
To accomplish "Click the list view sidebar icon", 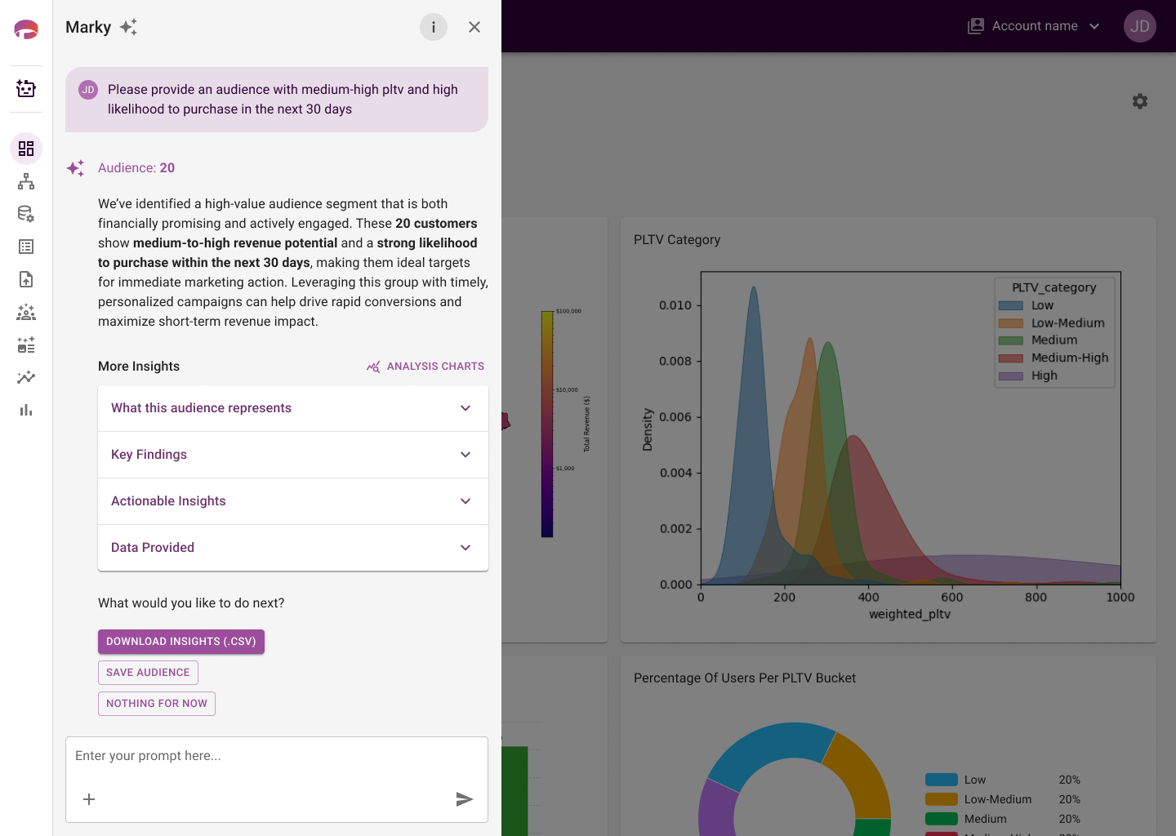I will [26, 247].
